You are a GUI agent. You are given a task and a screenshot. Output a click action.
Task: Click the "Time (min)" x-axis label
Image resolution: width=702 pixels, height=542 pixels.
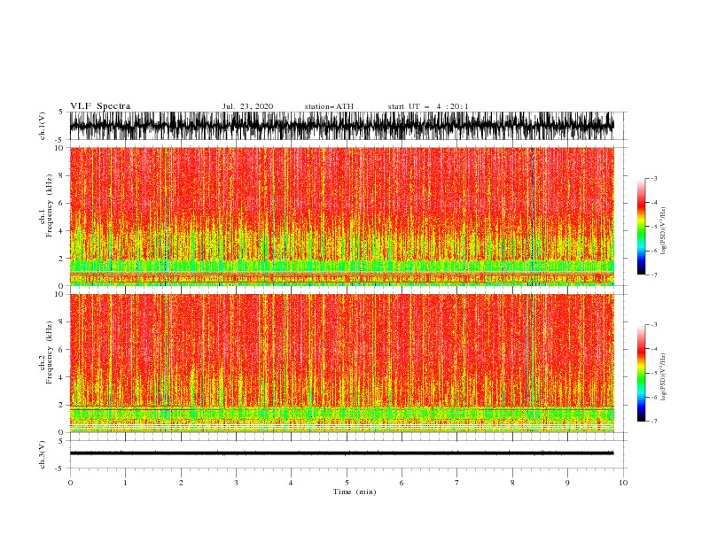355,492
